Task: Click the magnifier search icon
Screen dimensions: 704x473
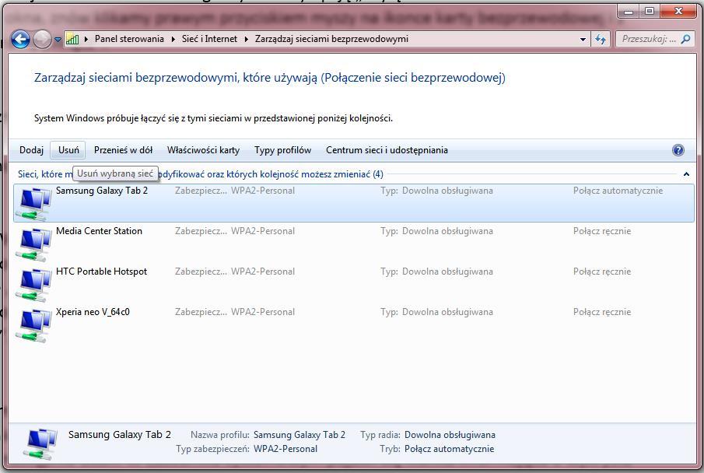Action: tap(685, 39)
